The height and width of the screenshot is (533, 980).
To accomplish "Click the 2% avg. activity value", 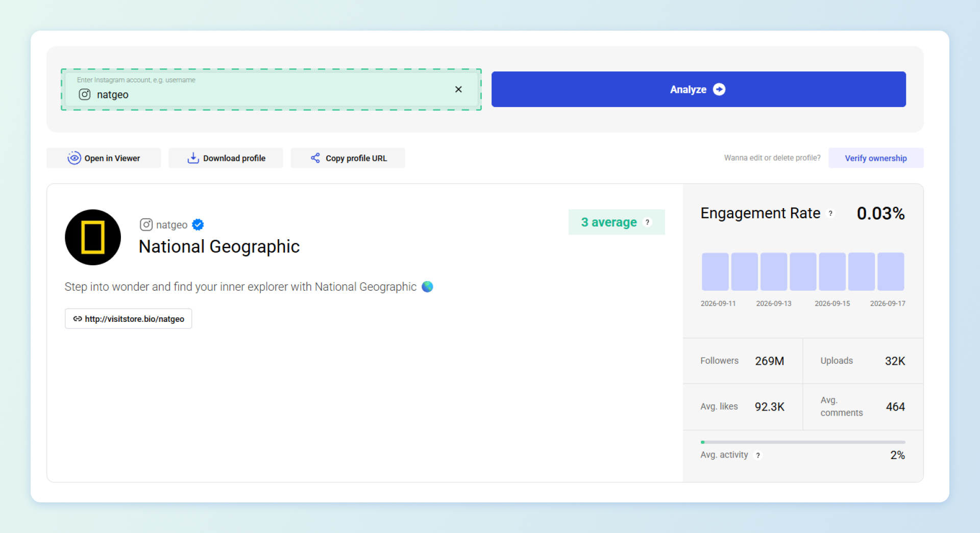I will click(x=897, y=455).
